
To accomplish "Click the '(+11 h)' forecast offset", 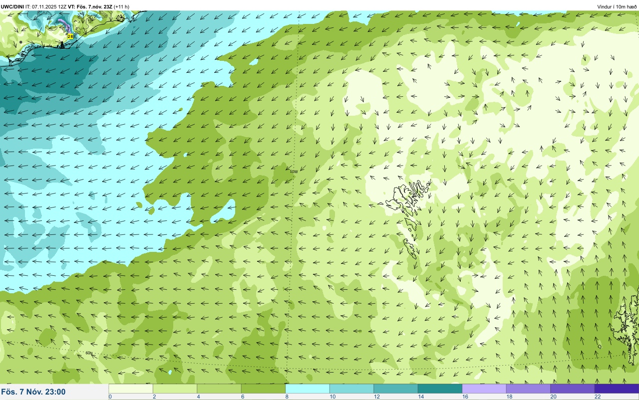I will [x=121, y=6].
